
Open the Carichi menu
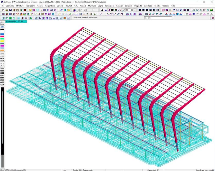coord(40,6)
